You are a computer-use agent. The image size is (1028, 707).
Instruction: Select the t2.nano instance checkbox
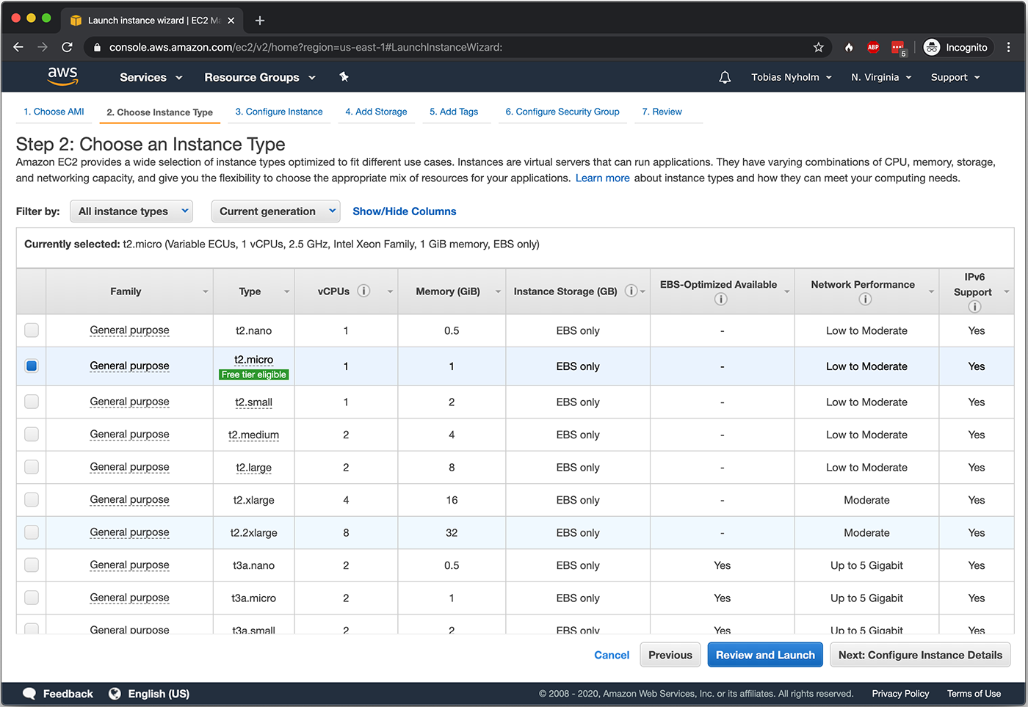(x=32, y=330)
